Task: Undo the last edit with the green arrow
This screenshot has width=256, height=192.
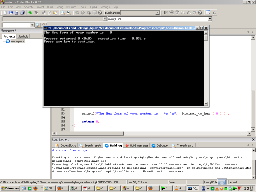Action: pos(30,12)
